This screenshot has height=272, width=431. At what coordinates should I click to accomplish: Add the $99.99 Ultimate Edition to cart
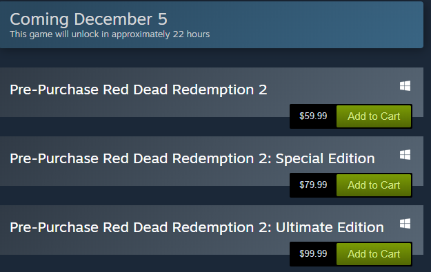tap(374, 254)
